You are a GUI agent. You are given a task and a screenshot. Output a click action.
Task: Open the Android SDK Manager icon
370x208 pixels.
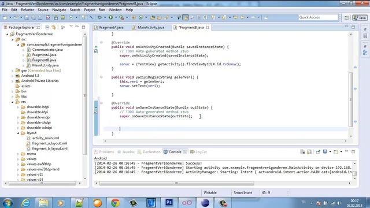[x=56, y=17]
